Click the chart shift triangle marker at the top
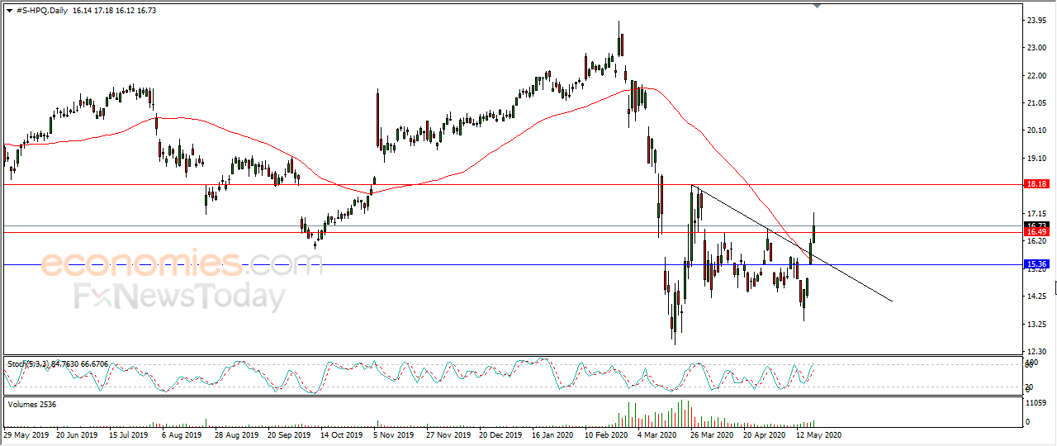The width and height of the screenshot is (1057, 446). (818, 6)
